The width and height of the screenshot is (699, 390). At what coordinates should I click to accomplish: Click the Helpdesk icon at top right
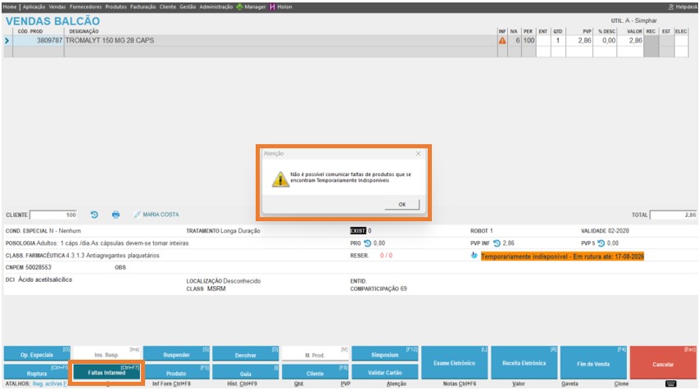(671, 7)
